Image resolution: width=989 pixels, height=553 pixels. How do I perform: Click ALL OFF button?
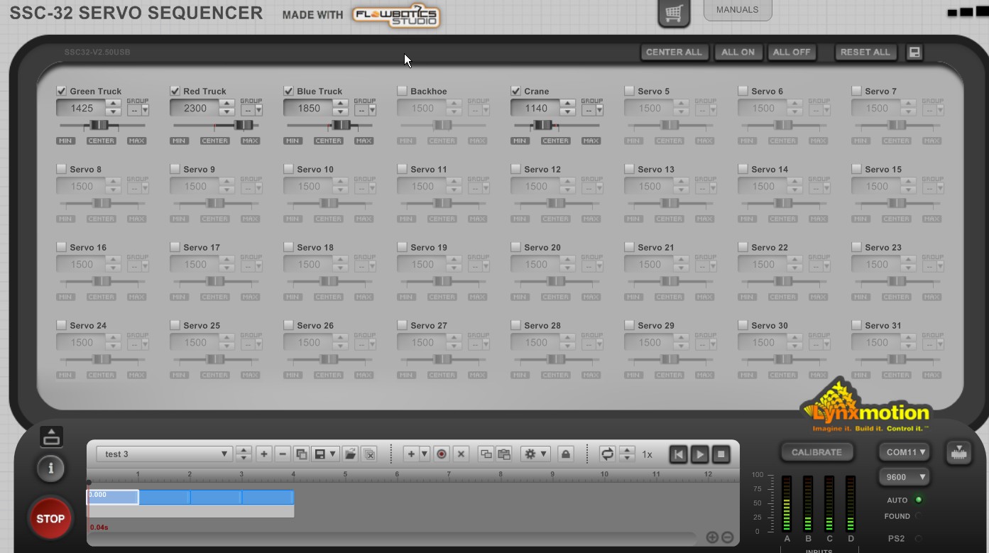[792, 52]
